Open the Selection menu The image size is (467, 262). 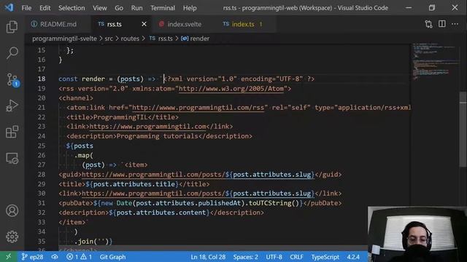72,8
